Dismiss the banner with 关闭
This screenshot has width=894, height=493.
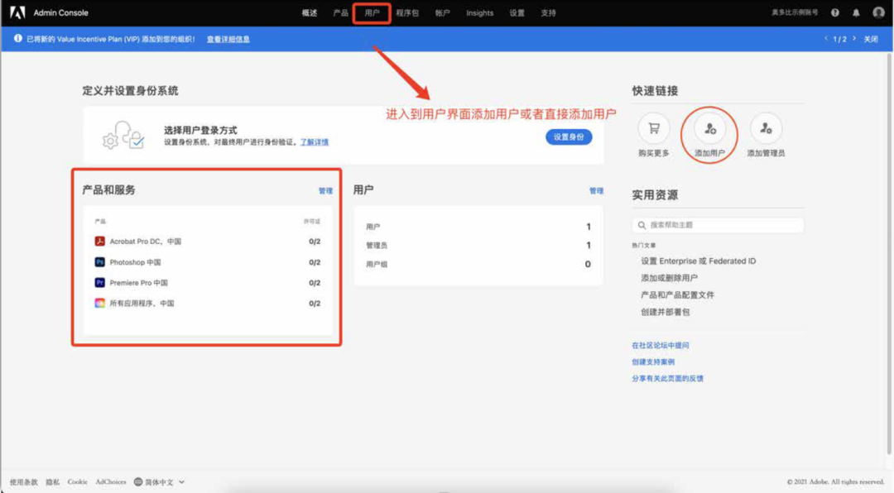pos(872,38)
